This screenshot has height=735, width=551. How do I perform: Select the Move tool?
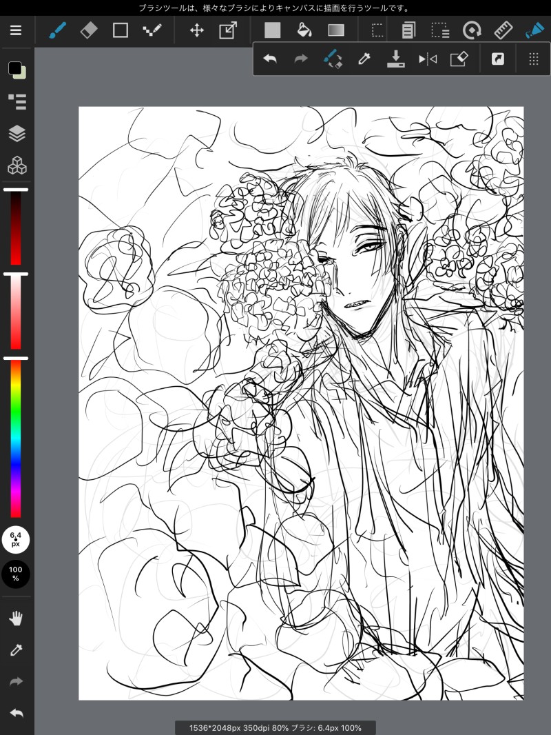196,31
